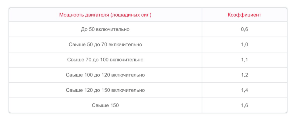
Task: Click the 'Коэффициент' column header
Action: 244,15
